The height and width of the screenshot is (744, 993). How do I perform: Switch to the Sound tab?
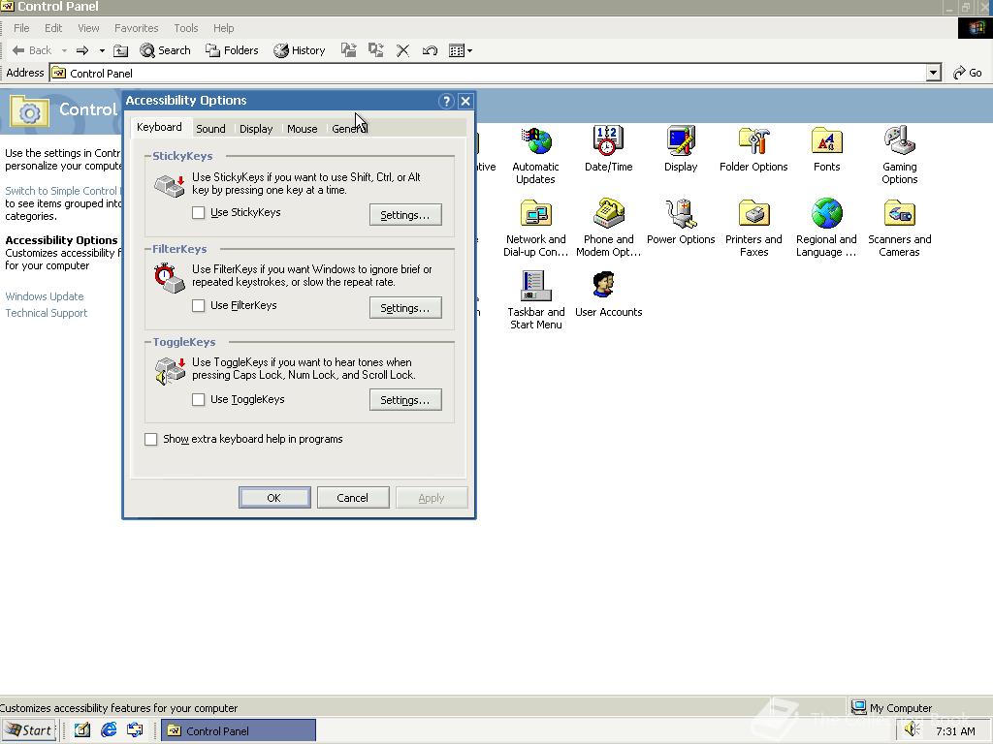[210, 127]
